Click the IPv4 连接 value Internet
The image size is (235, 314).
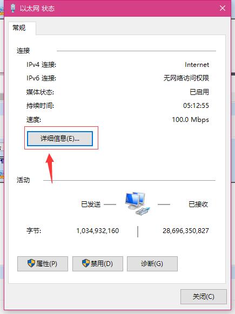[x=197, y=65]
